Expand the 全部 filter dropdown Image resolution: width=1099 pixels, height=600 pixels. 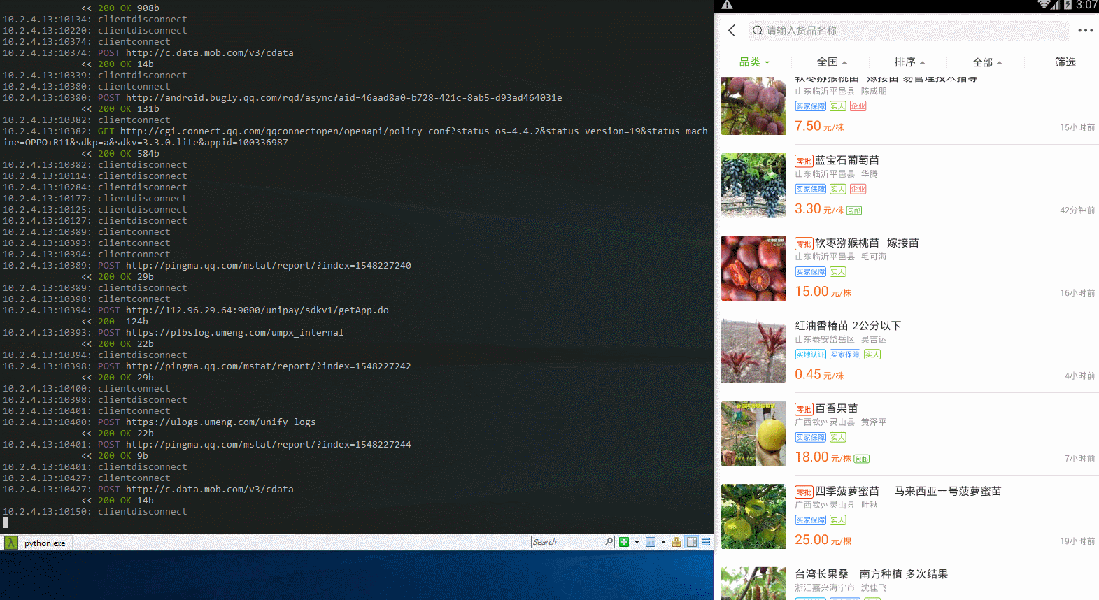tap(987, 62)
